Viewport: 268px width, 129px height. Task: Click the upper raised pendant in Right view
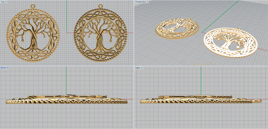(x=195, y=97)
